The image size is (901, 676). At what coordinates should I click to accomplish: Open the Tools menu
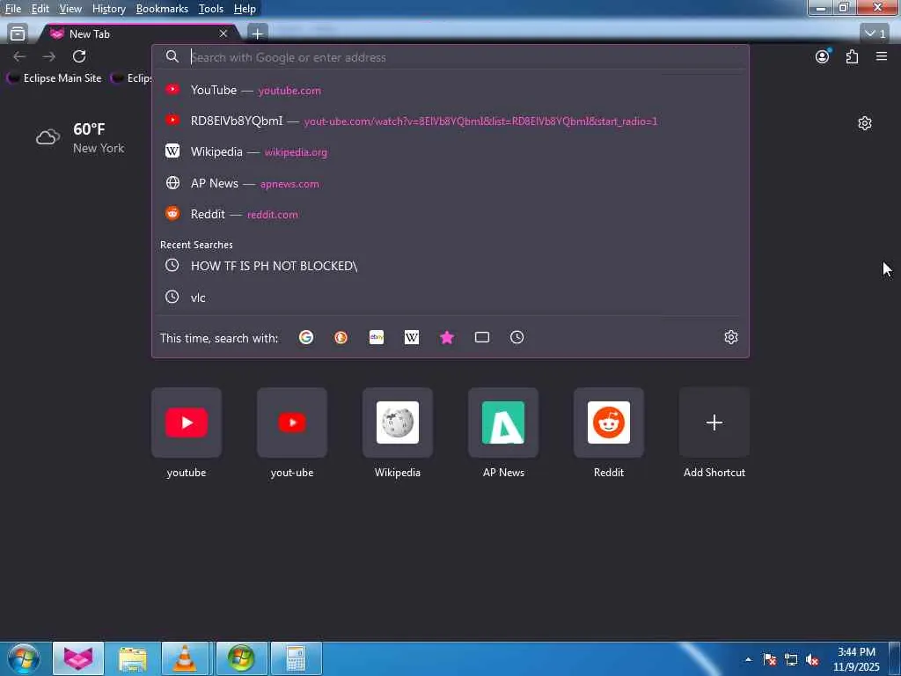coord(210,9)
